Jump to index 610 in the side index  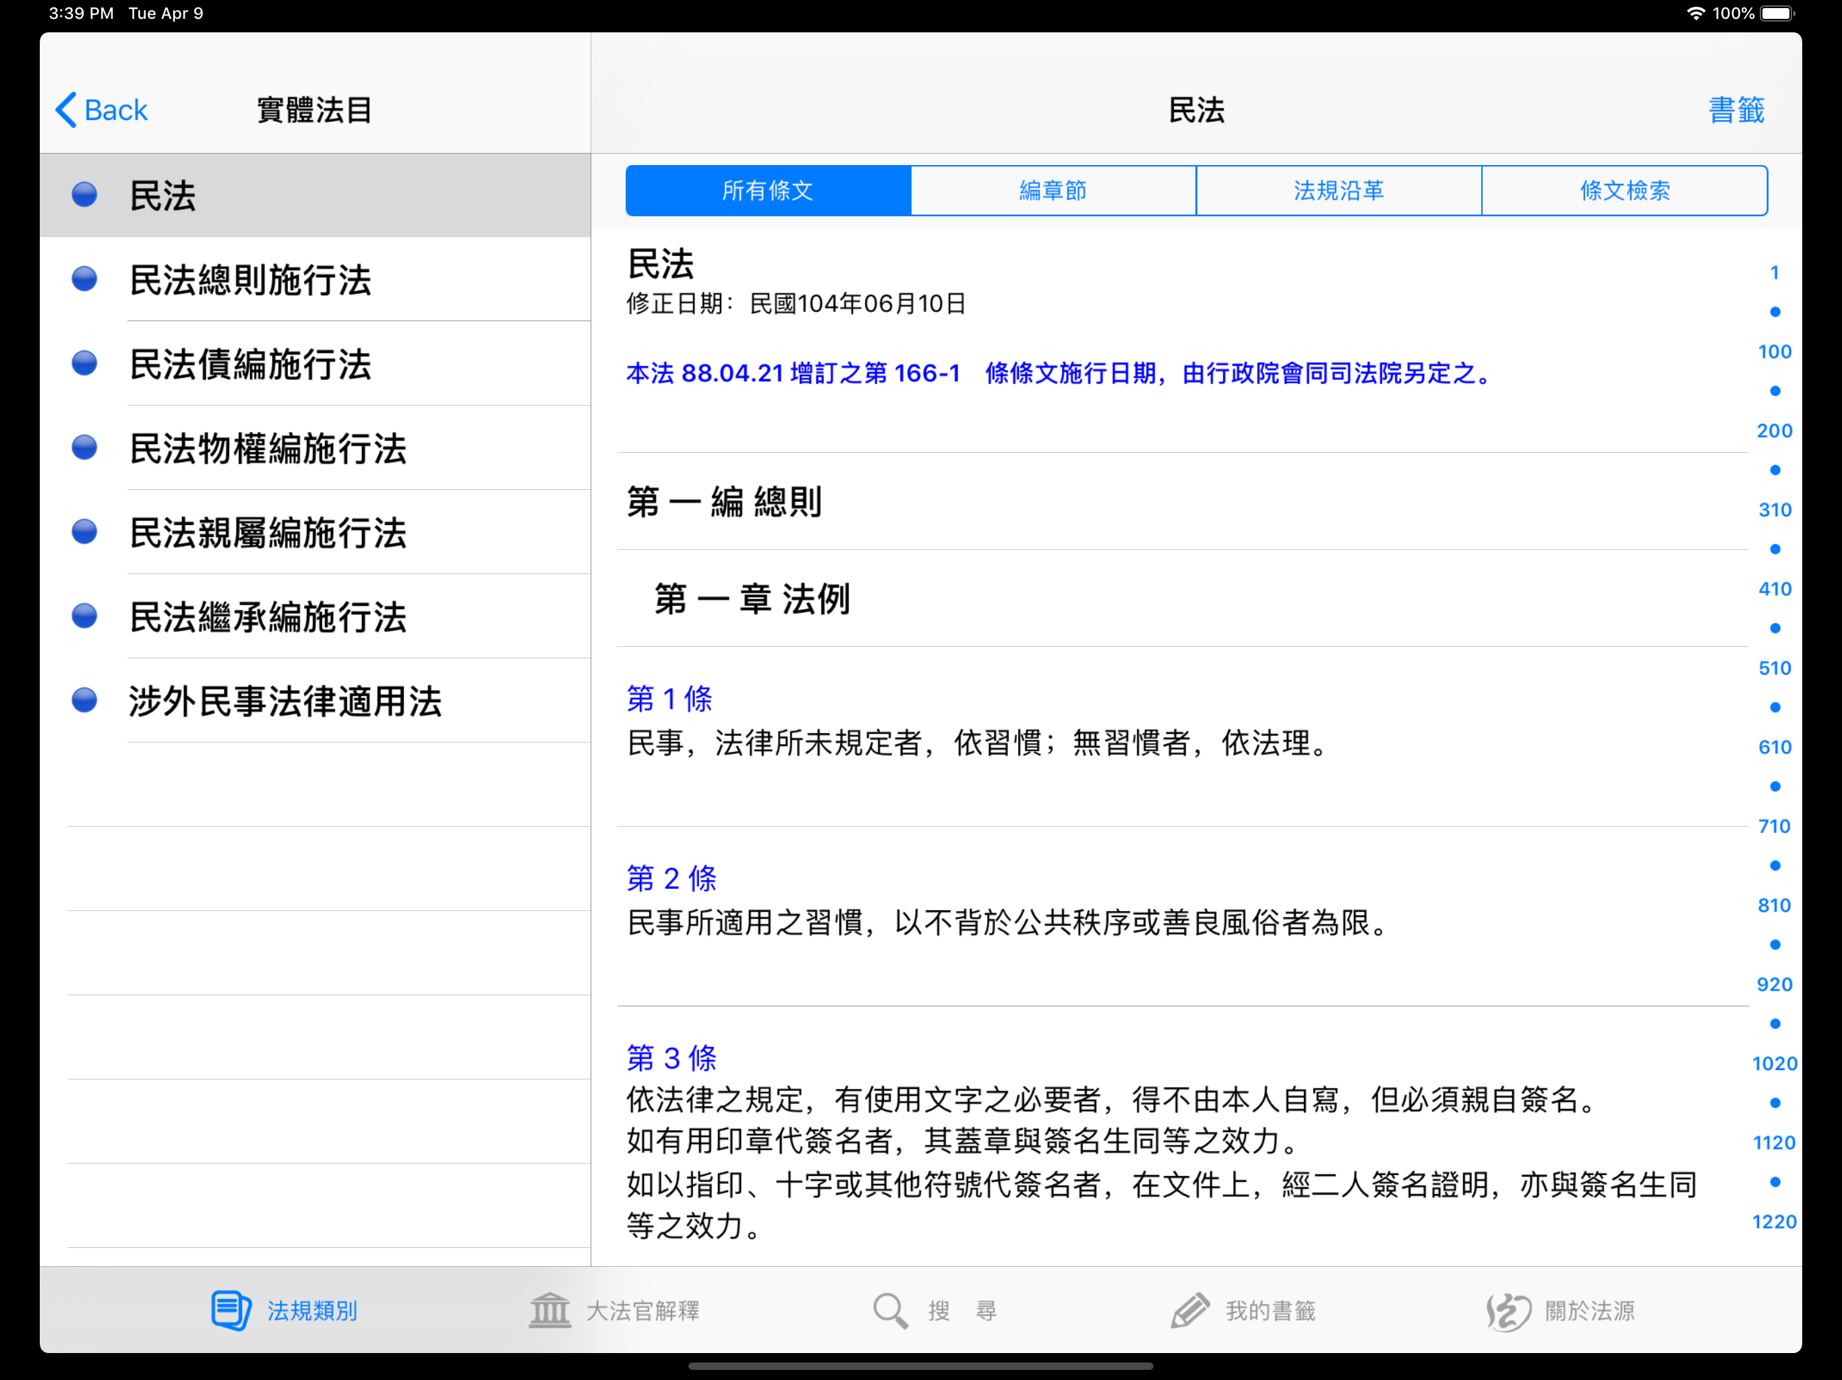1775,747
